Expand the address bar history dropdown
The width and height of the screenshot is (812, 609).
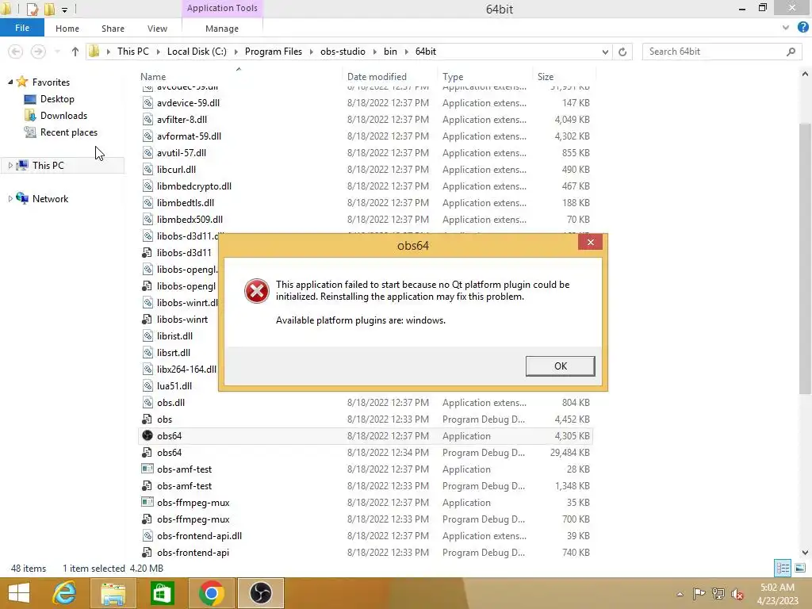pos(605,52)
